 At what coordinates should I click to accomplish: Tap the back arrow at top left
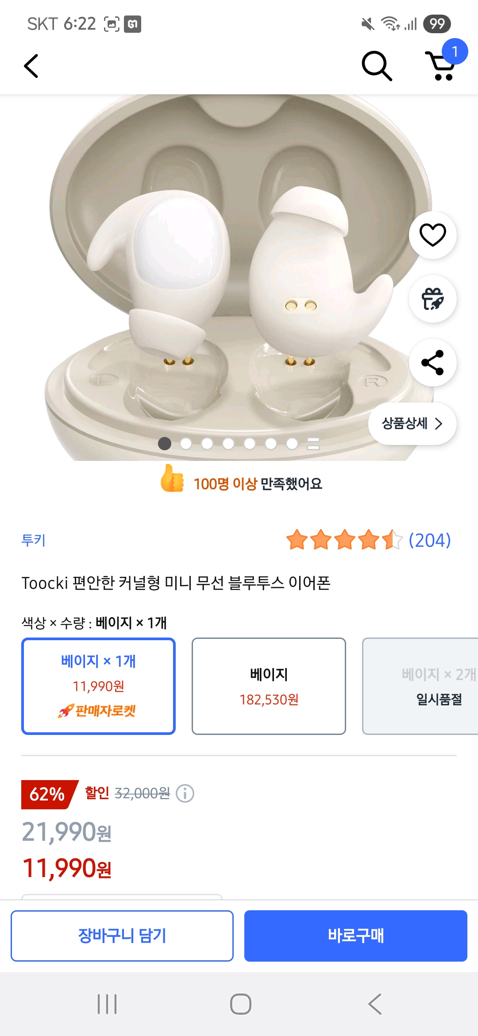tap(31, 66)
